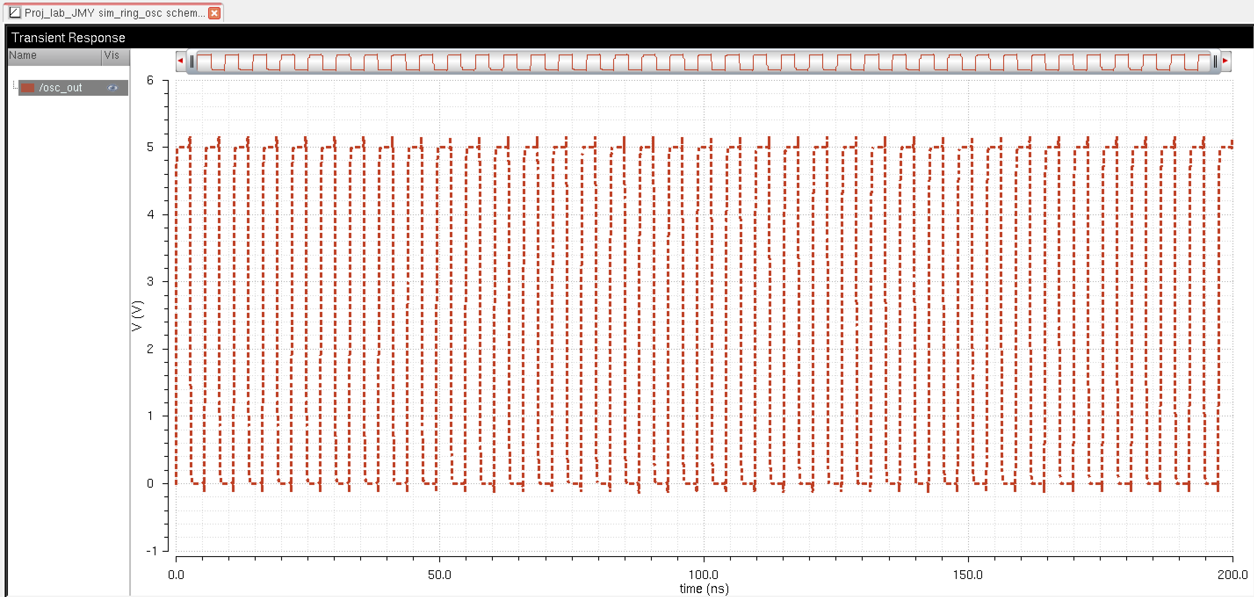
Task: Click the 200.0 x-axis tick label
Action: 1232,575
